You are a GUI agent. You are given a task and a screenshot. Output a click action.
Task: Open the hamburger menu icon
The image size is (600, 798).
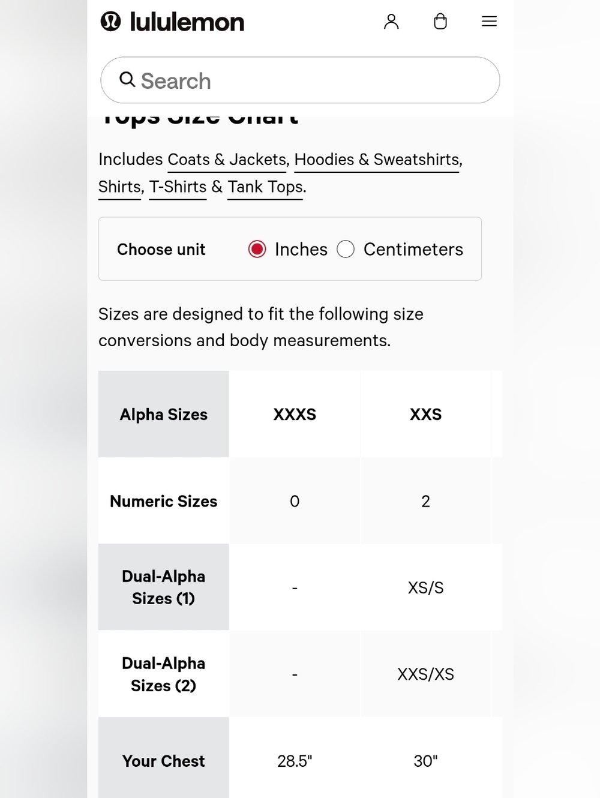pyautogui.click(x=489, y=22)
